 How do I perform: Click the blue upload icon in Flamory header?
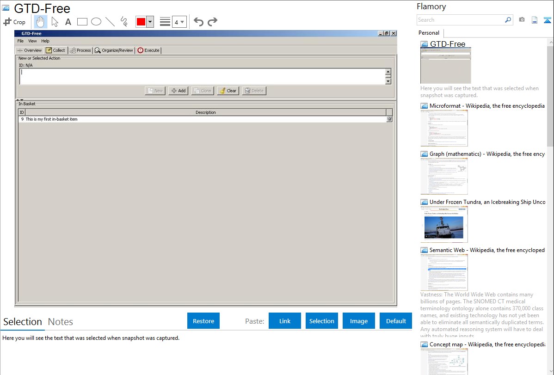(x=547, y=20)
